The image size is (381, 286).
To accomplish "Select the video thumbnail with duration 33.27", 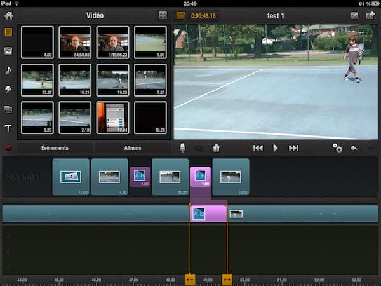I will point(37,79).
